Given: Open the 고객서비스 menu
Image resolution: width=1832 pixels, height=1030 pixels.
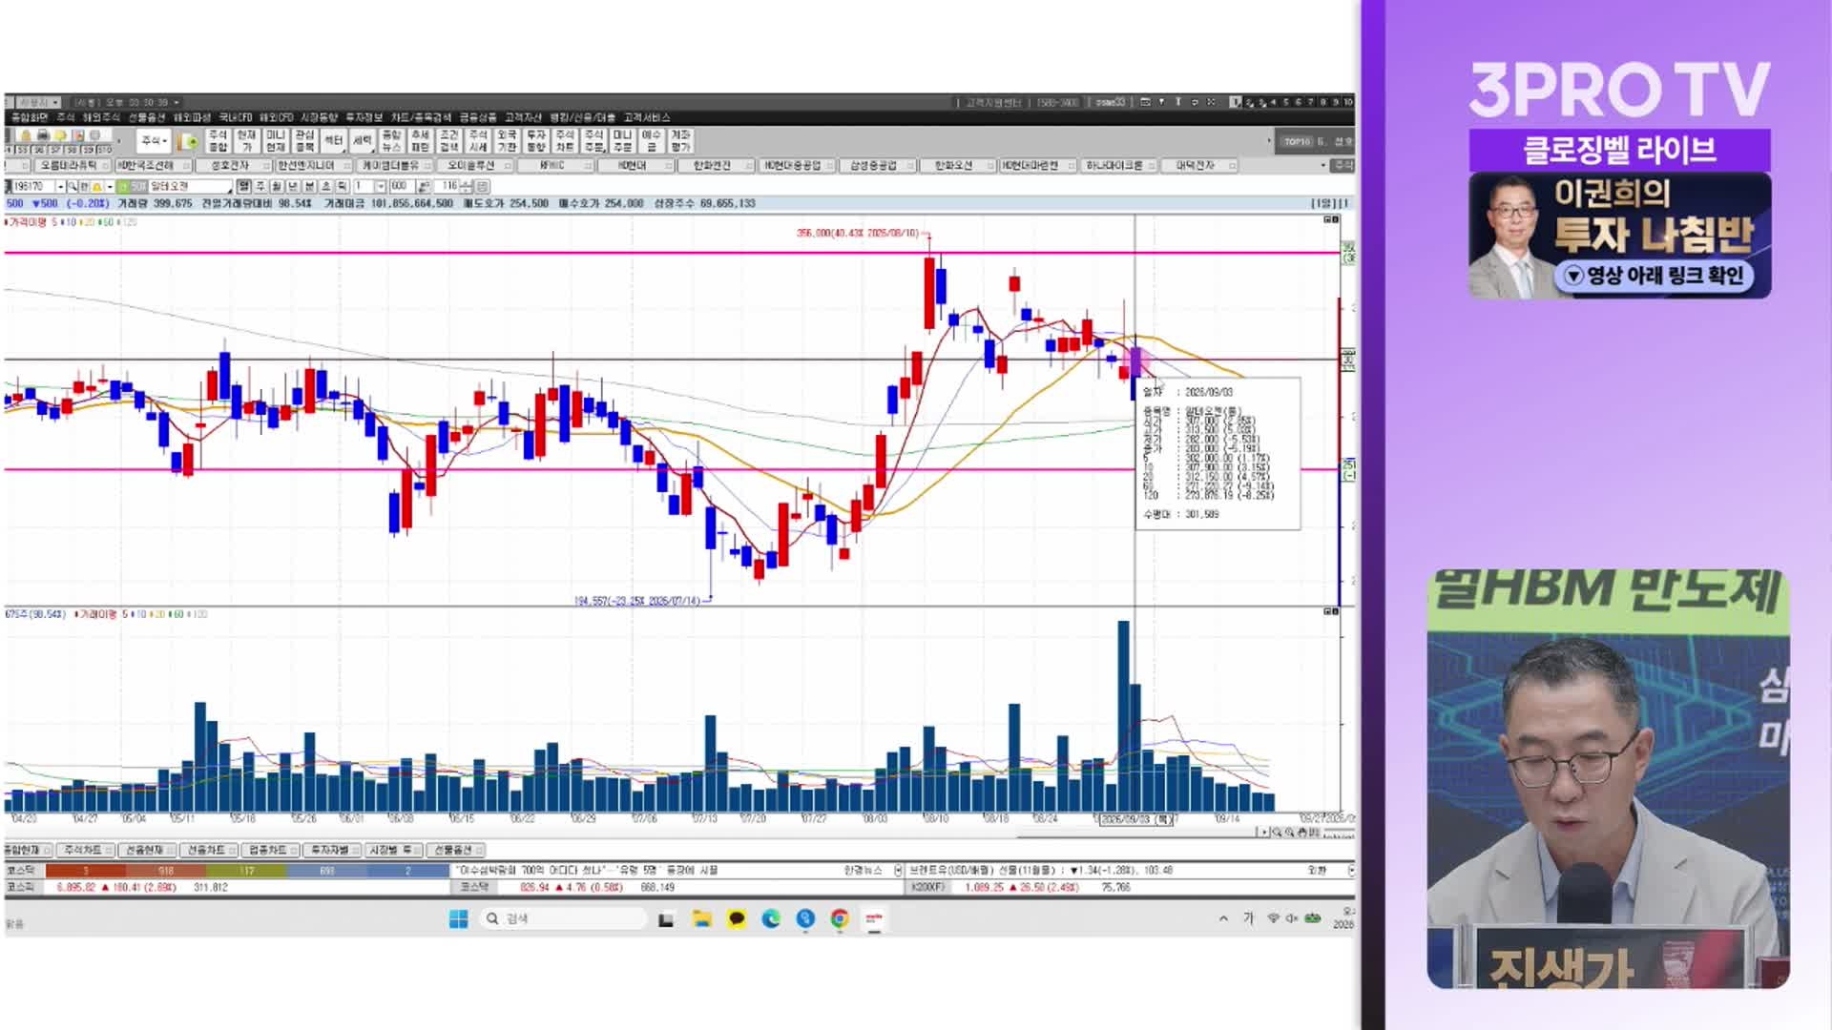Looking at the screenshot, I should (647, 117).
